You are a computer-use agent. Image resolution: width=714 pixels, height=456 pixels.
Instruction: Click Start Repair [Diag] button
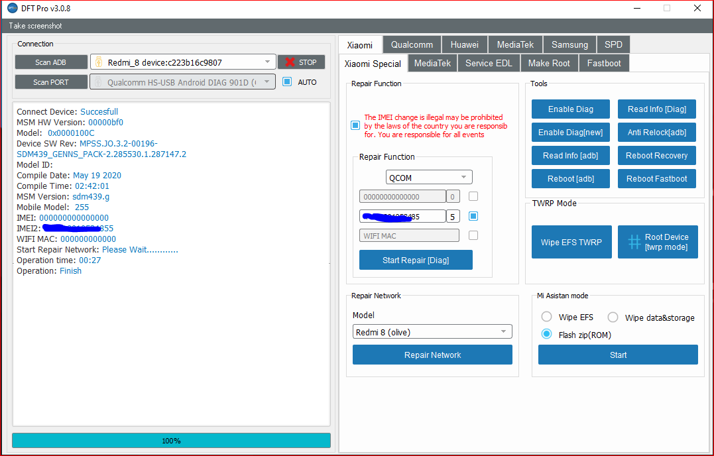[x=416, y=260]
